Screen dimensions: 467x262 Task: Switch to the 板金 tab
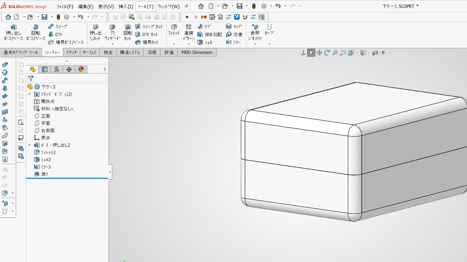[108, 52]
